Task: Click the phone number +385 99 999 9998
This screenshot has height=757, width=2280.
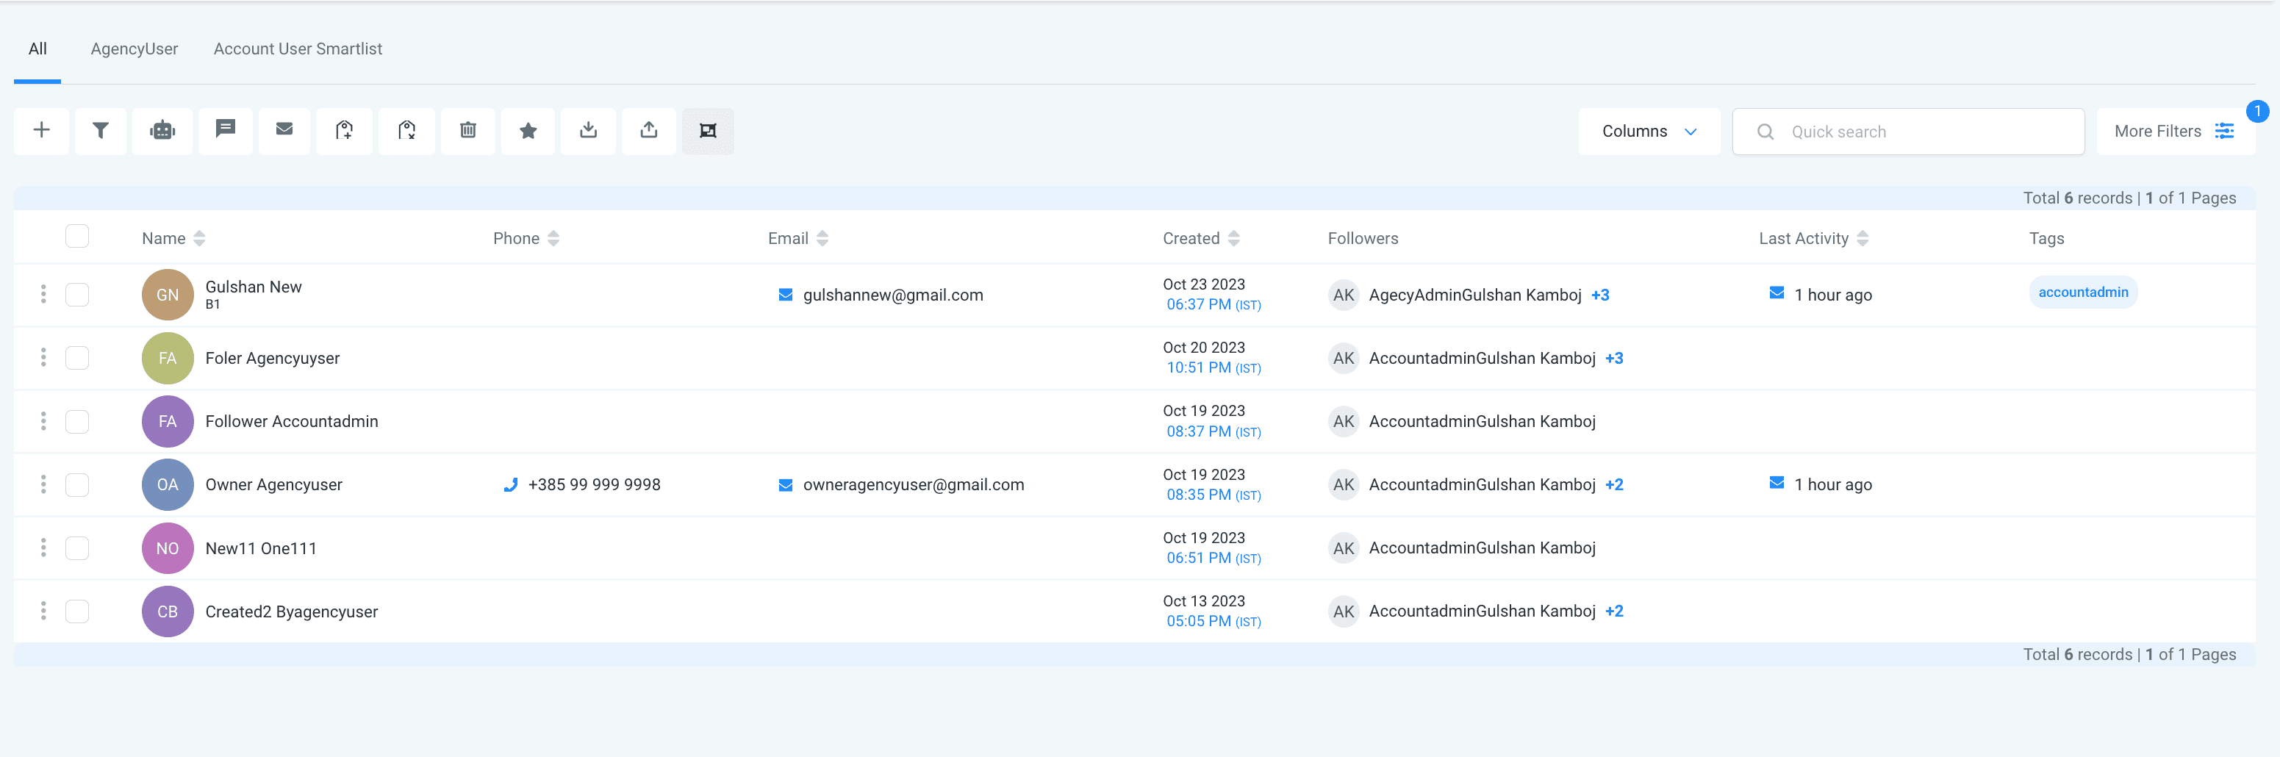Action: click(x=594, y=484)
